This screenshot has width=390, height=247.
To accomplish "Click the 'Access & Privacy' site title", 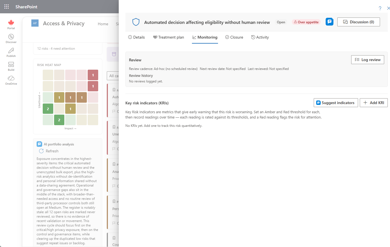I will [64, 23].
